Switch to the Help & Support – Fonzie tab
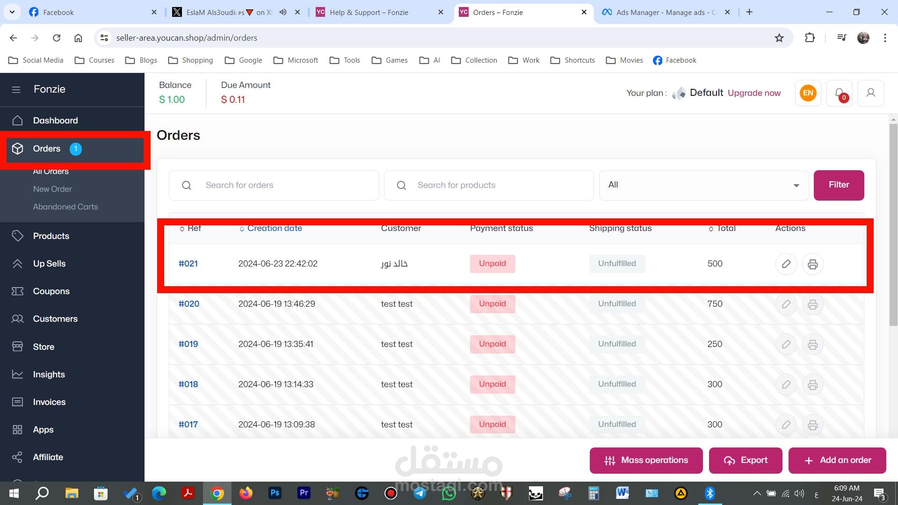Image resolution: width=898 pixels, height=505 pixels. tap(369, 12)
